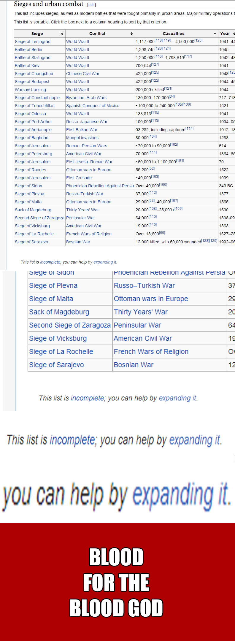
Task: Open the Battle of Stalingrad link
Action: [x=33, y=58]
